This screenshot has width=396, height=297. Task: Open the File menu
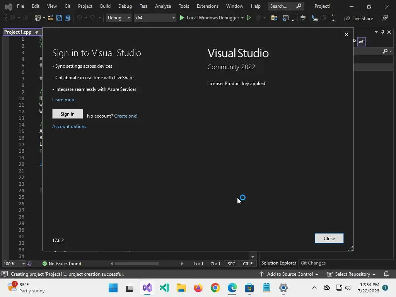[x=20, y=6]
